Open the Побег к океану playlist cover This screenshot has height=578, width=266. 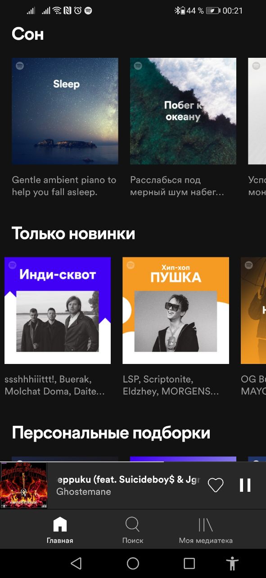183,111
